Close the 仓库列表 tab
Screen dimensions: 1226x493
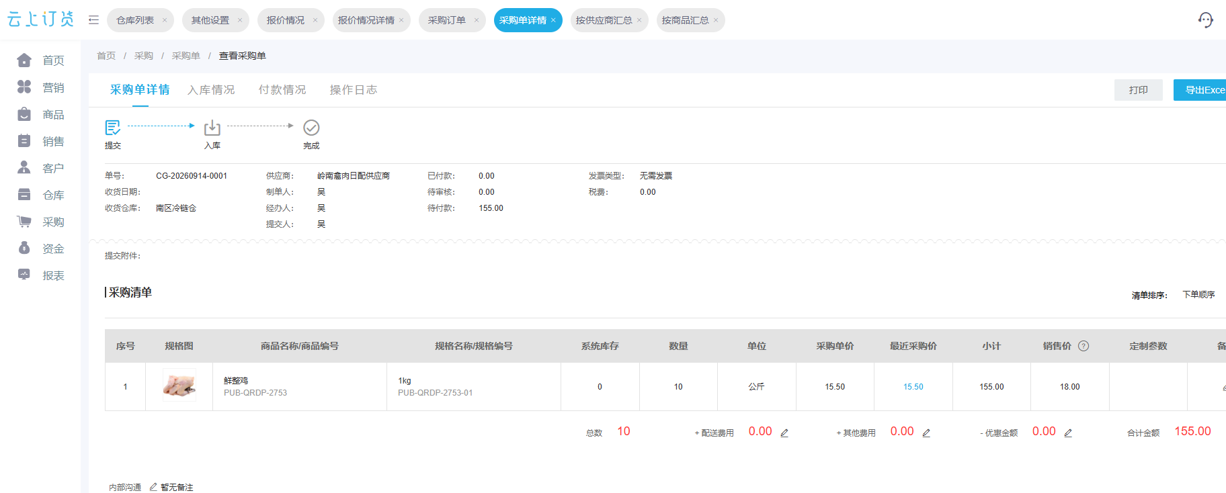click(x=165, y=20)
